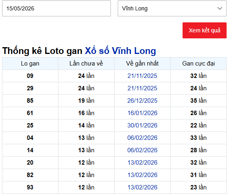The image size is (229, 195).
Task: Click the 24 lần Lần chưa về cell in row 29
Action: (86, 88)
